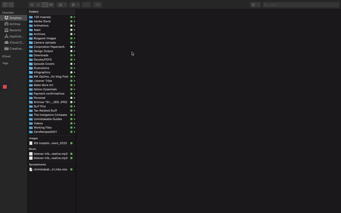Click sync checkmark for IRS Installm...ment_2020
This screenshot has width=341, height=213.
click(x=71, y=143)
